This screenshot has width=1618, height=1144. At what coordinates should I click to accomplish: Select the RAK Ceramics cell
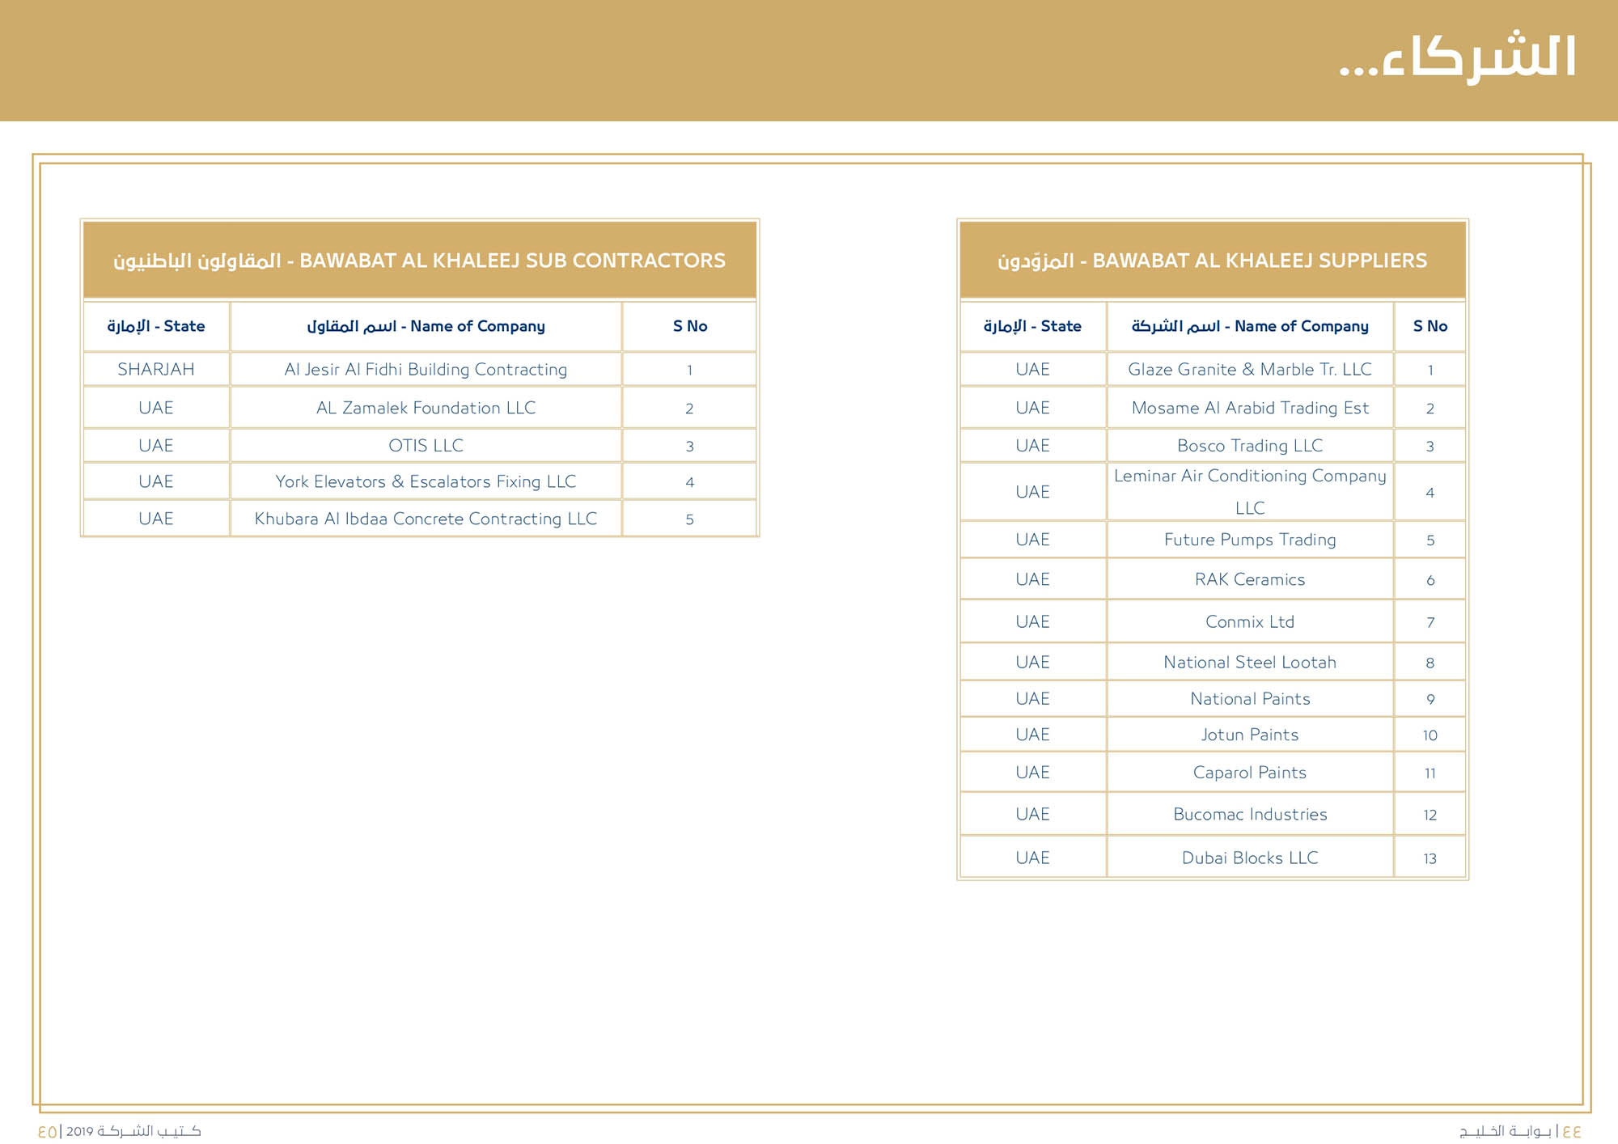(x=1249, y=579)
